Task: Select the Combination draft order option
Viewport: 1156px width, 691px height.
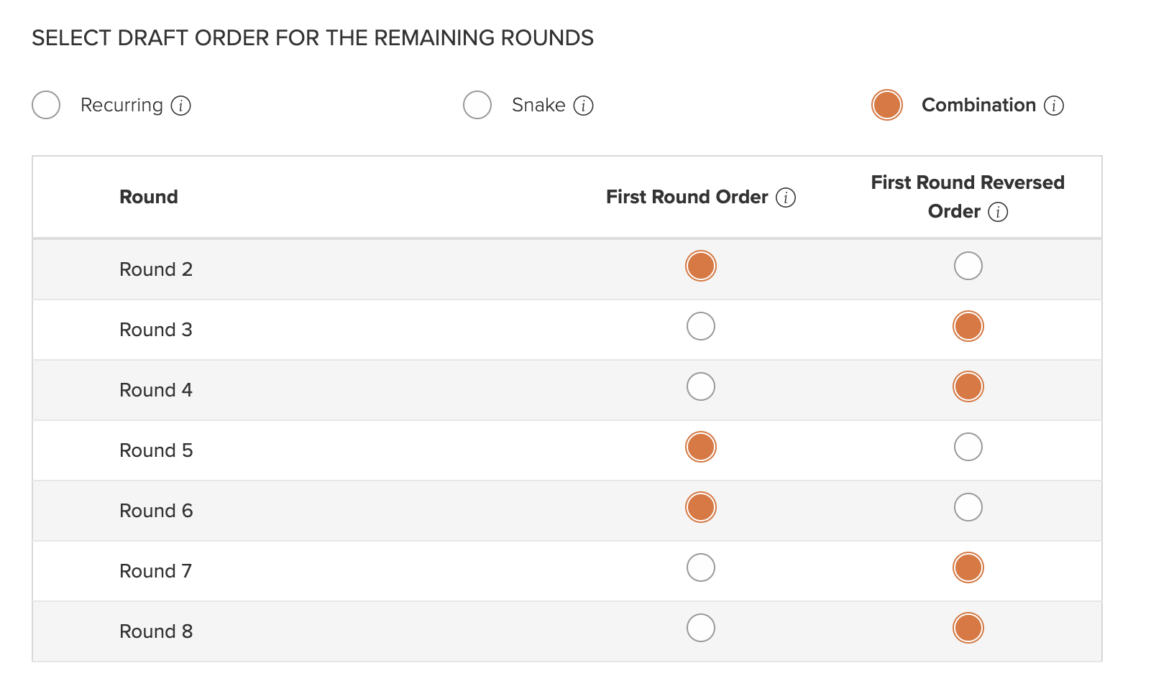Action: [887, 105]
